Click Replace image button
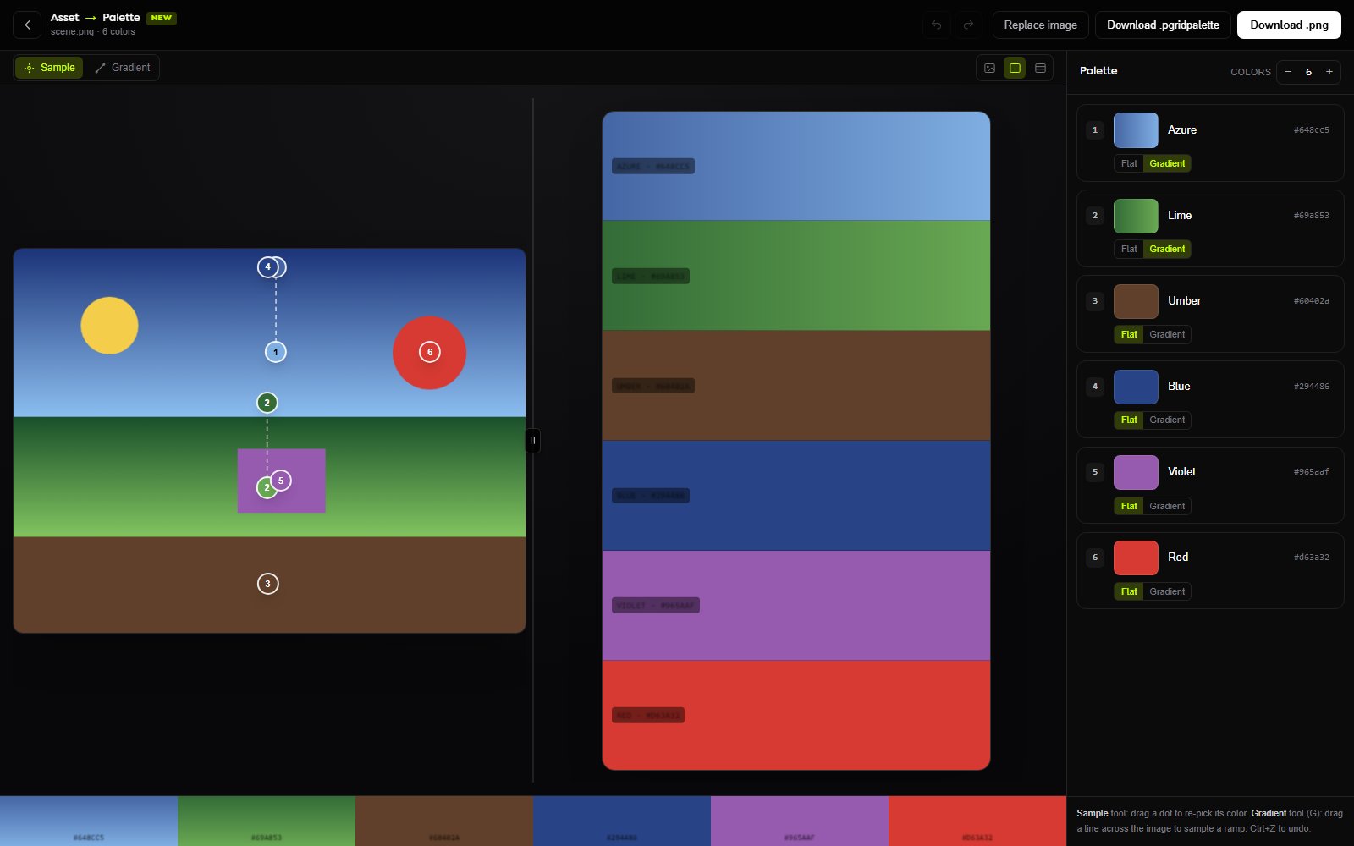The image size is (1354, 846). point(1040,25)
